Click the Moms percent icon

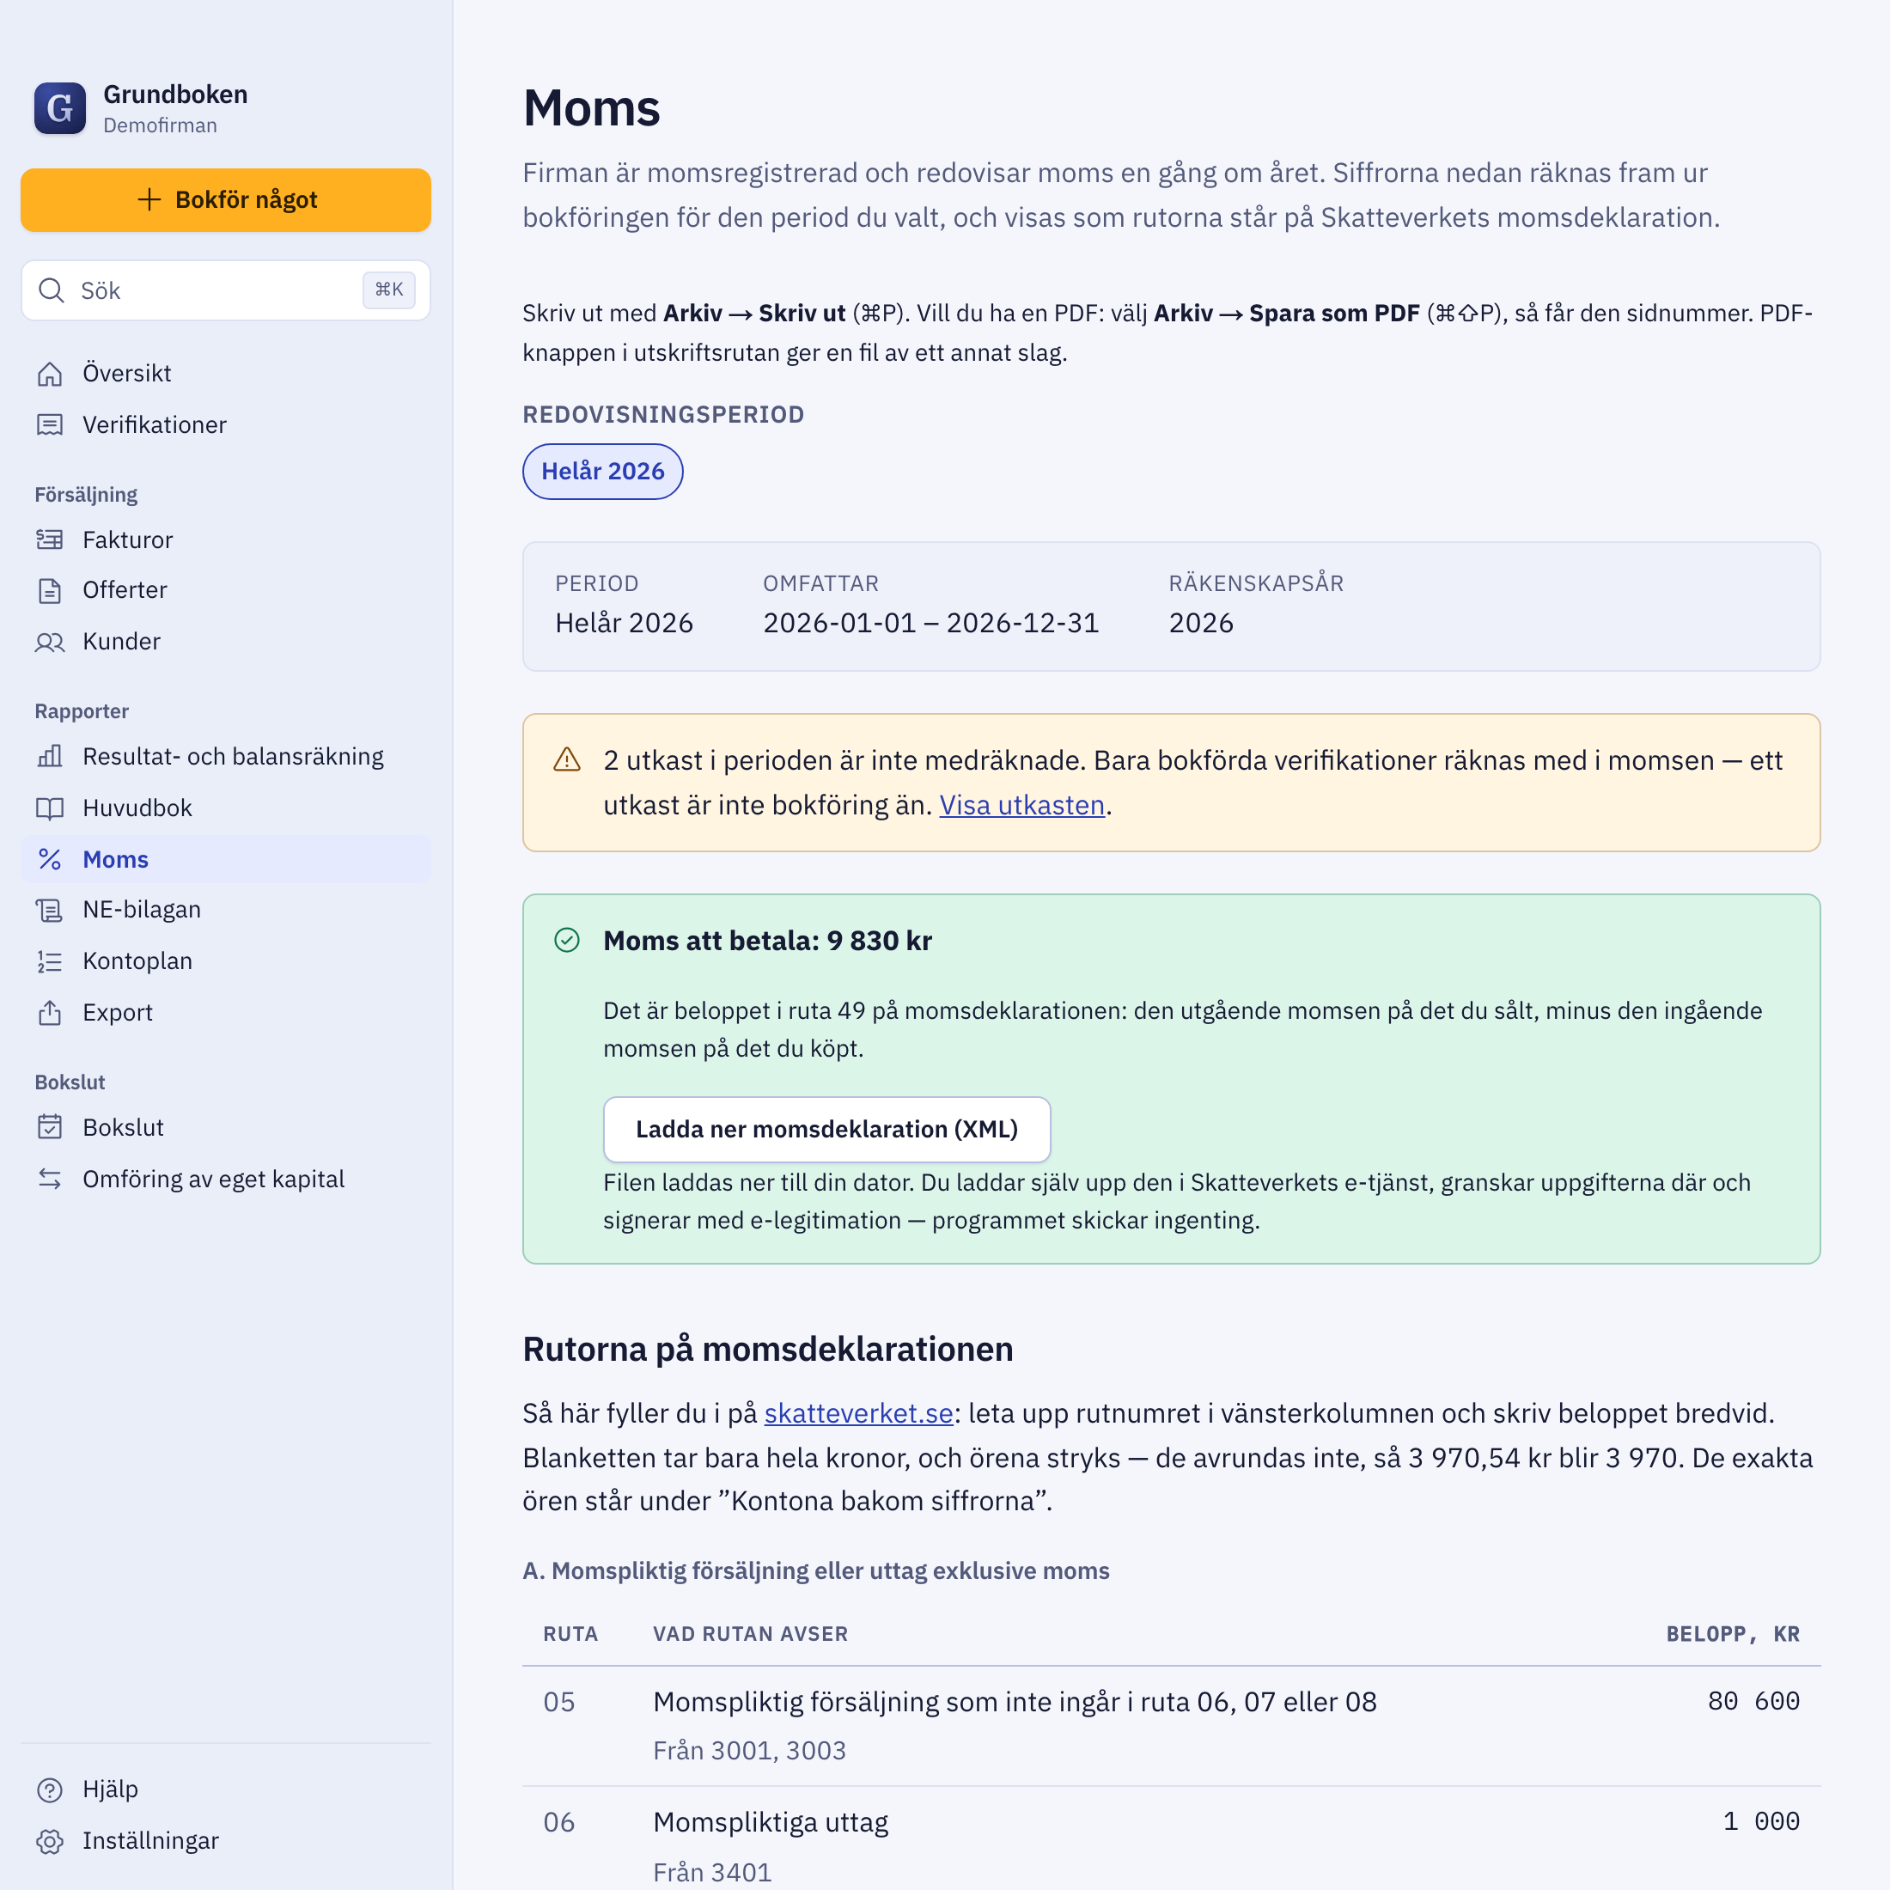pyautogui.click(x=50, y=859)
